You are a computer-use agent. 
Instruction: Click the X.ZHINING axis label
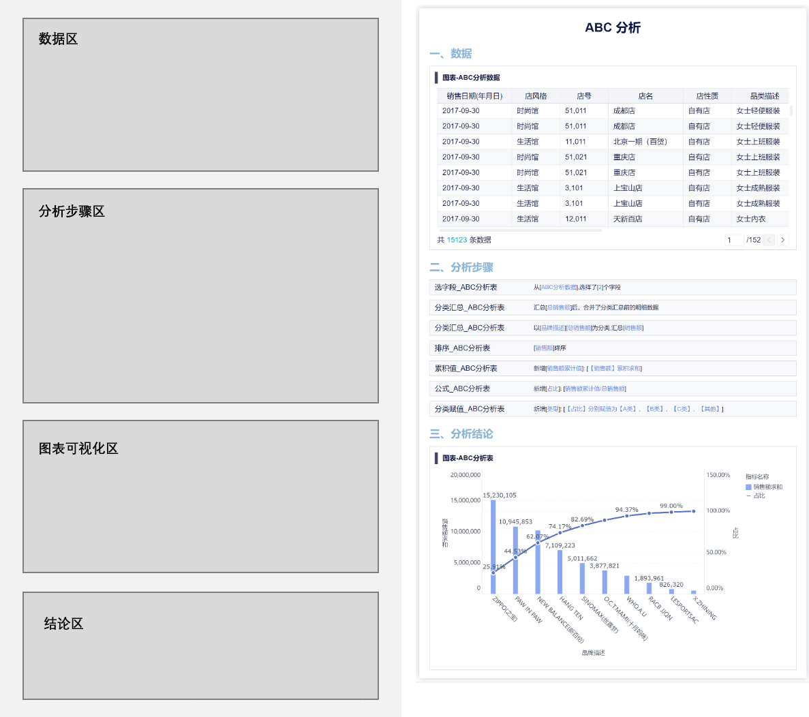click(x=705, y=608)
